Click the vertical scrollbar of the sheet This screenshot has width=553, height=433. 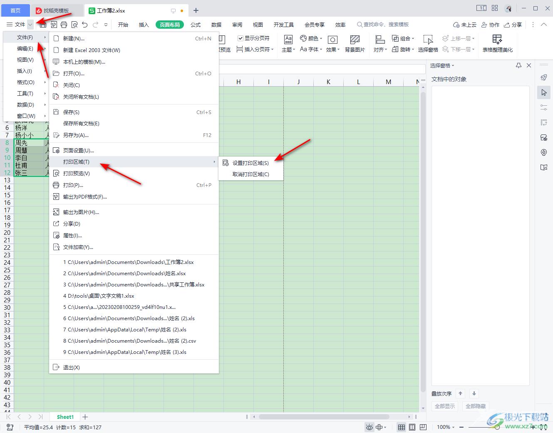pyautogui.click(x=423, y=241)
